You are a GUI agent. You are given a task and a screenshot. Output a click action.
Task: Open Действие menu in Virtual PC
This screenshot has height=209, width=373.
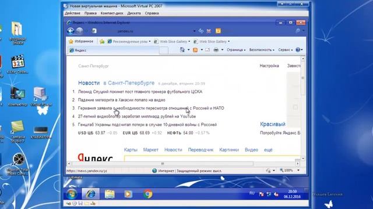tap(72, 13)
